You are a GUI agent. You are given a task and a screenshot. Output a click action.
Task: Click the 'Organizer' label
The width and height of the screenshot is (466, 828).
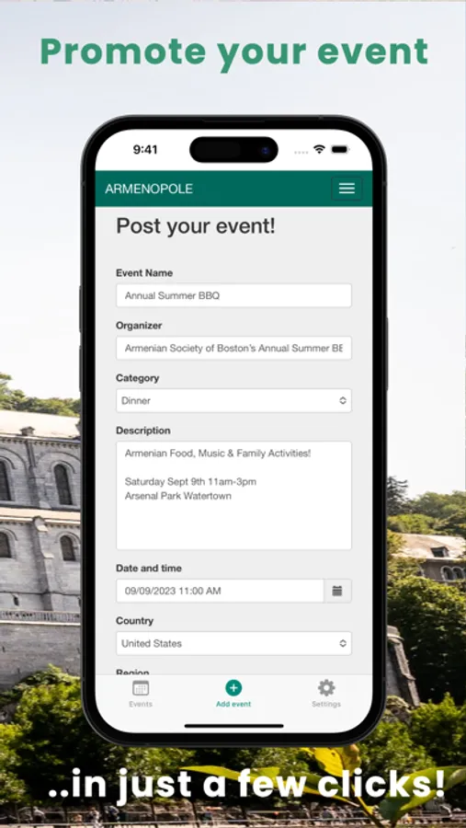tap(139, 326)
